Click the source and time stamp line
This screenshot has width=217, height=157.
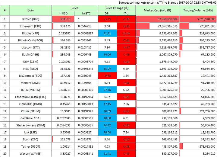[x=168, y=2]
